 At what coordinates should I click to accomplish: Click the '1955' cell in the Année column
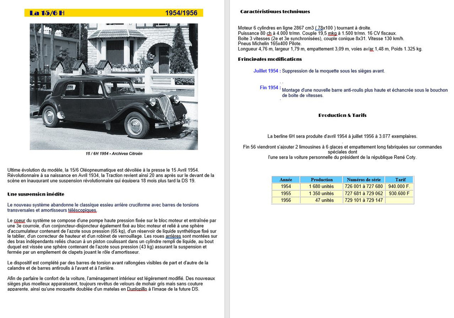click(286, 194)
